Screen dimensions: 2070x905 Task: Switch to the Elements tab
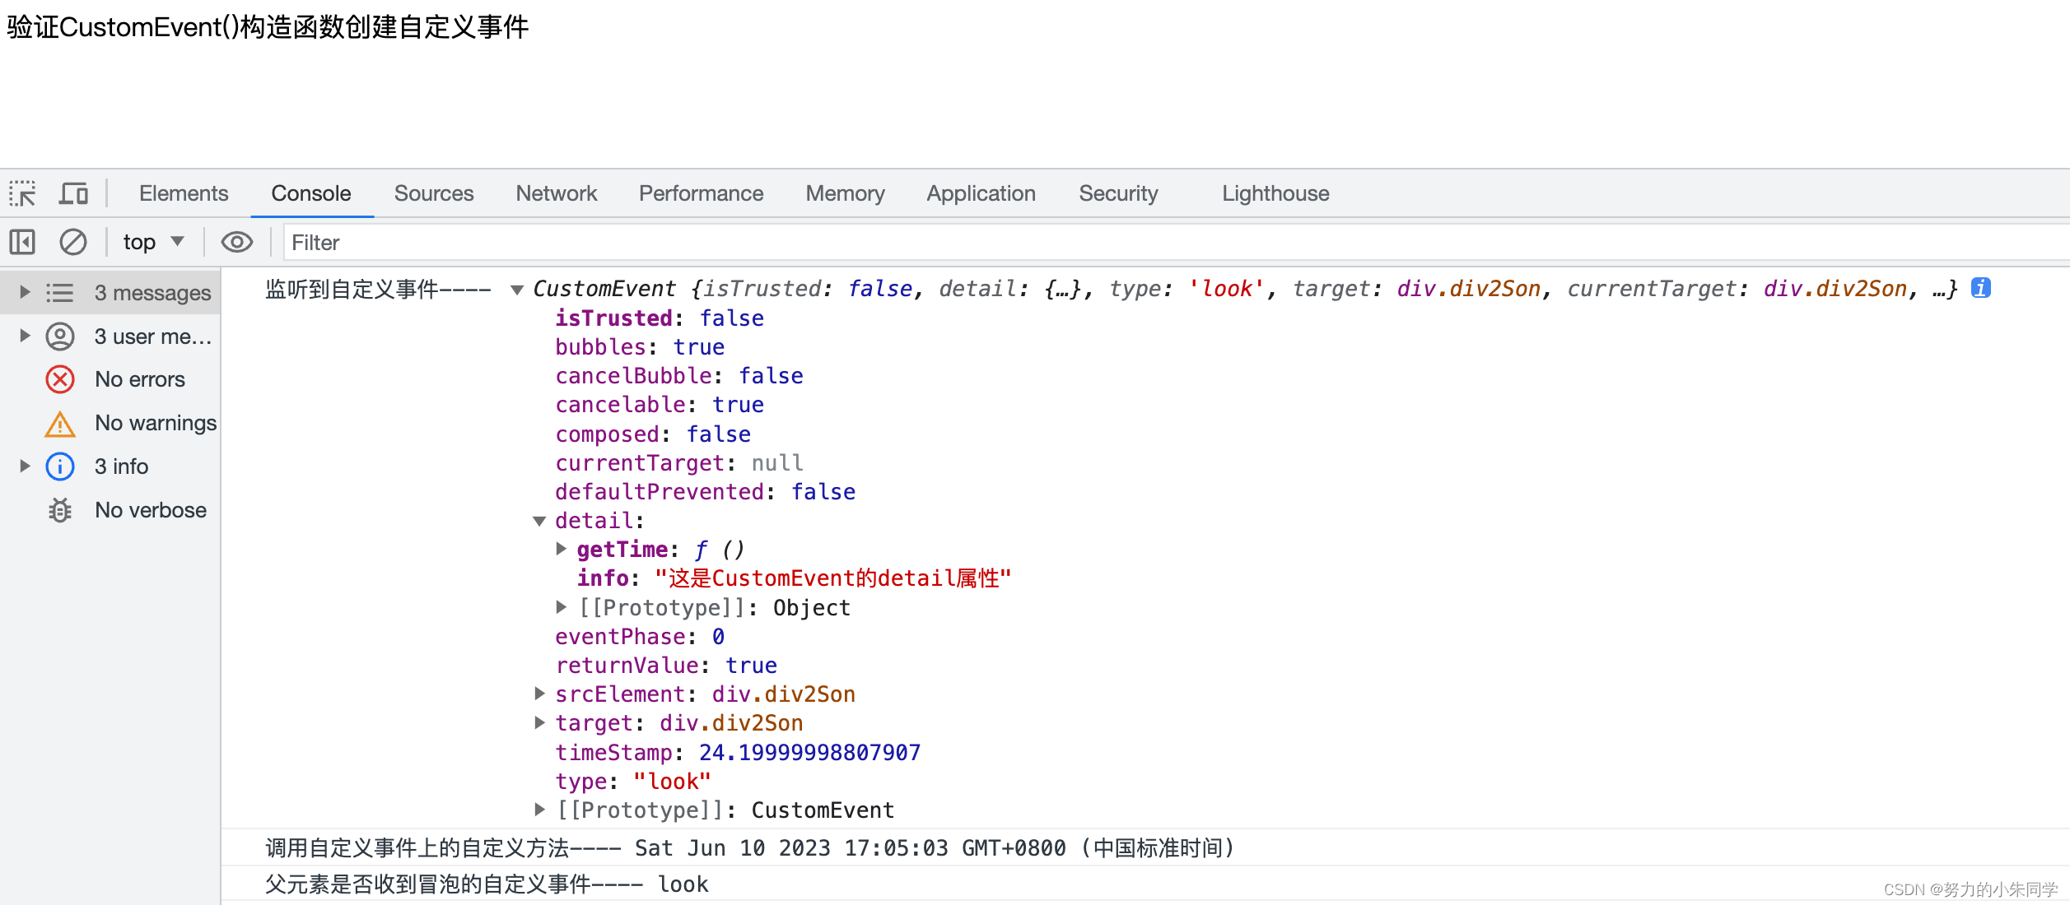pos(183,194)
